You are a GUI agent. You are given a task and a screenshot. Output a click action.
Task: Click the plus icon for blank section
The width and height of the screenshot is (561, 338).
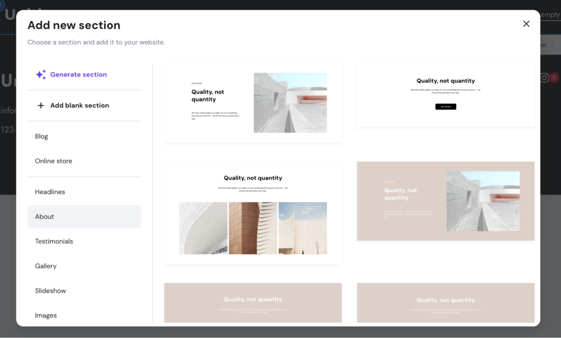[41, 105]
